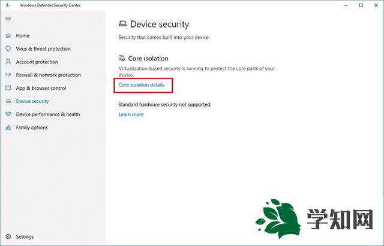
Task: Click the Device performance & health heart icon
Action: (8, 114)
